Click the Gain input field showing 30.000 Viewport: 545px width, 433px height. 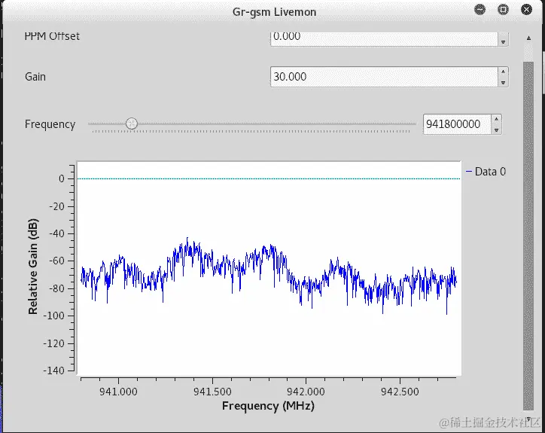384,77
